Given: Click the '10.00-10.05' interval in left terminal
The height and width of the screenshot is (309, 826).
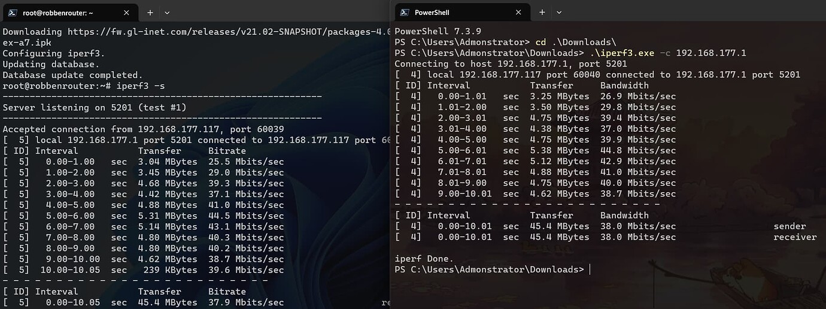Looking at the screenshot, I should click(70, 269).
